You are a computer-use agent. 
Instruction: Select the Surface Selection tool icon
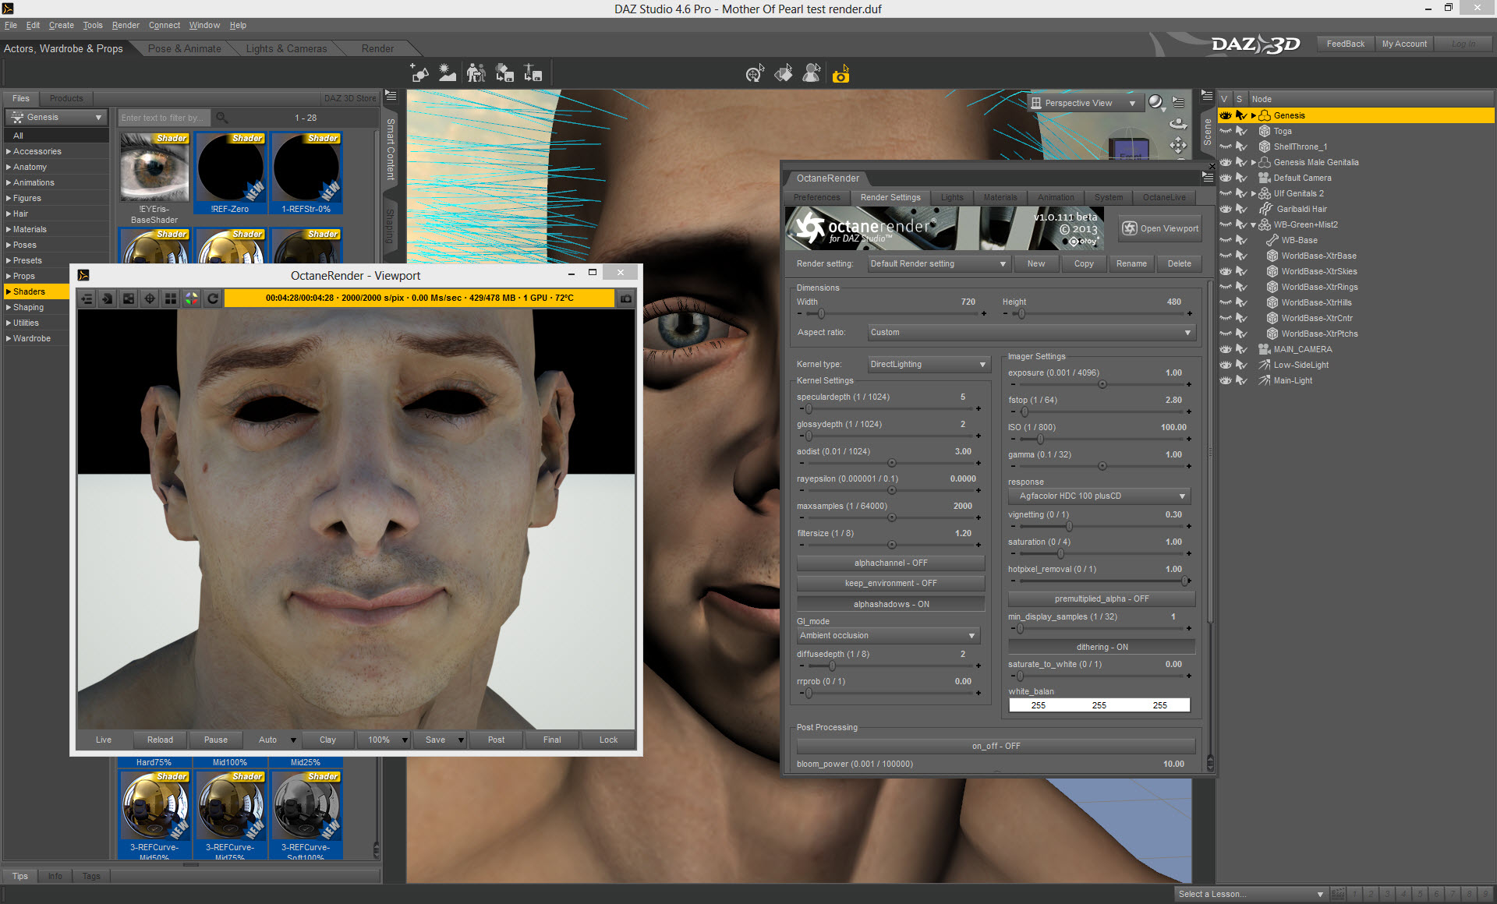point(784,74)
